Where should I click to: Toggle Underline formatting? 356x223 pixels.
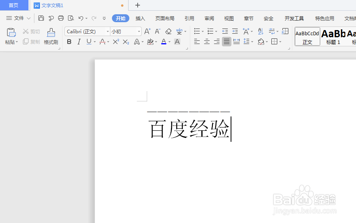tap(89, 42)
